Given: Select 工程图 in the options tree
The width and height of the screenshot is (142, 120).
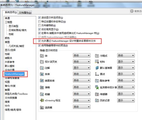Looking at the screenshot, I should tap(9, 22).
